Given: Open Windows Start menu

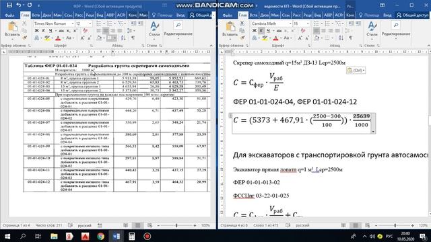Looking at the screenshot, I should (x=7, y=236).
